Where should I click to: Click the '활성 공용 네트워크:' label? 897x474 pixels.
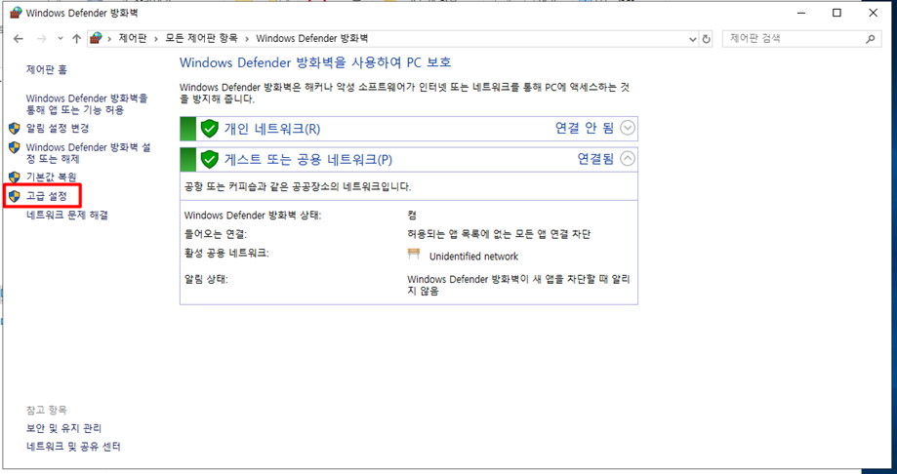pyautogui.click(x=226, y=253)
